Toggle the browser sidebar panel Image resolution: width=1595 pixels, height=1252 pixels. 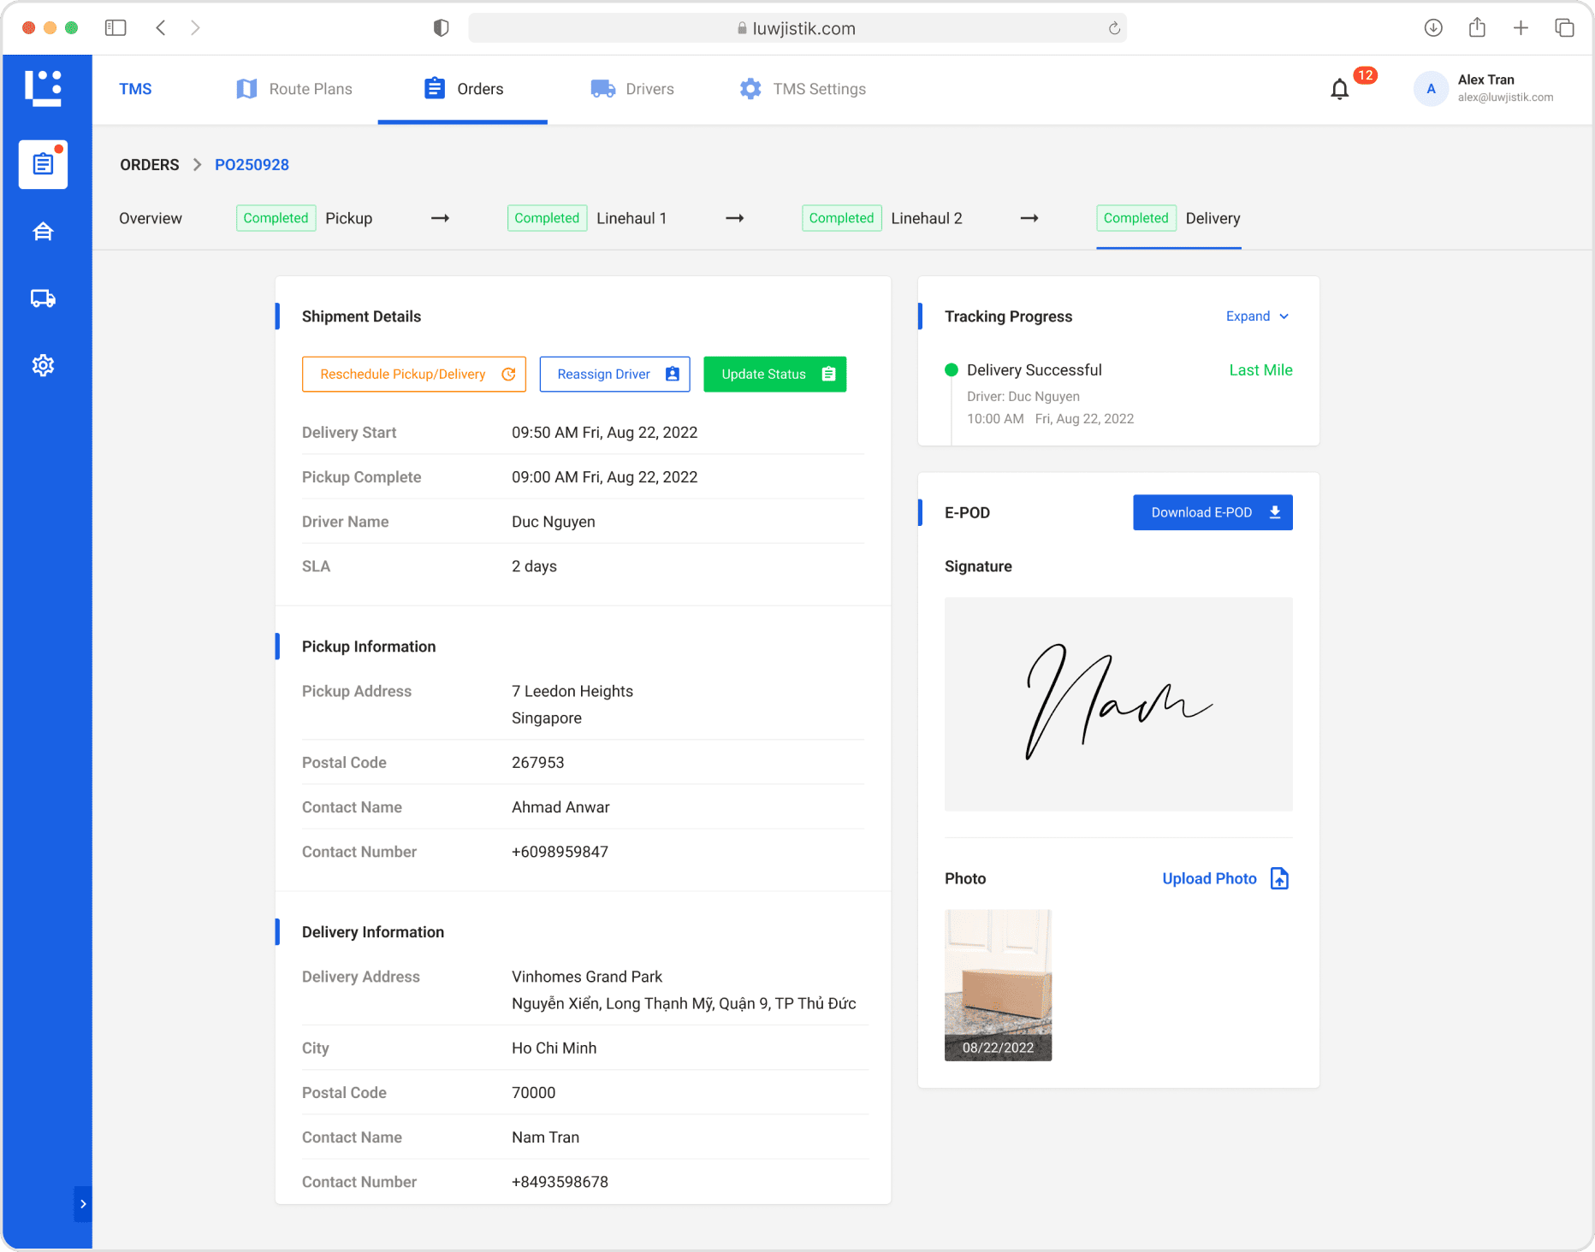116,28
